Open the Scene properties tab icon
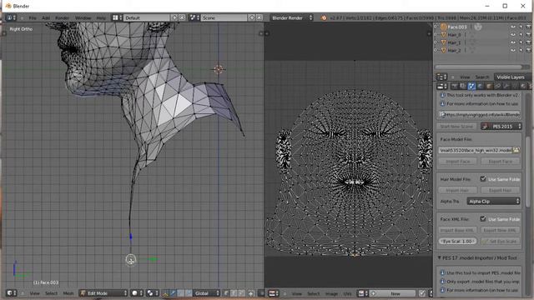 pyautogui.click(x=471, y=87)
